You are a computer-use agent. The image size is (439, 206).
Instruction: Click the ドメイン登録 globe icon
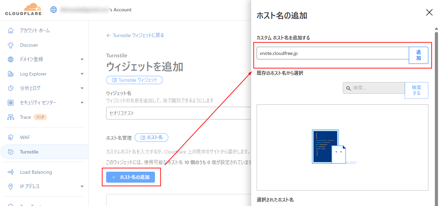point(11,59)
